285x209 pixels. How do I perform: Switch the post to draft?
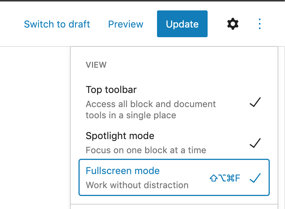pyautogui.click(x=57, y=24)
